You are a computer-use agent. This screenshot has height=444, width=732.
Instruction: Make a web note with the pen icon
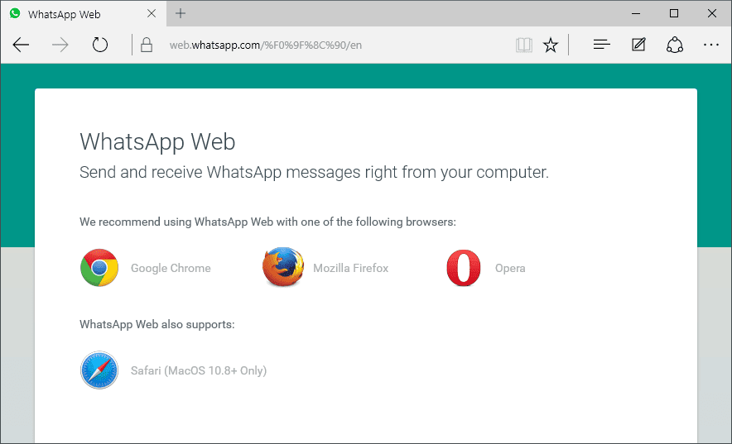pos(638,45)
